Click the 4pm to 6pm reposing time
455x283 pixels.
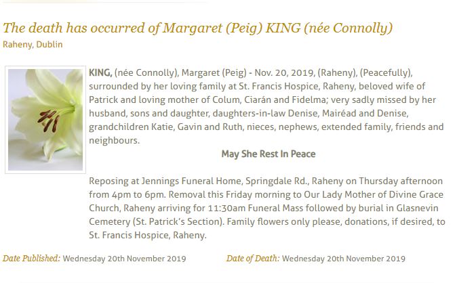pos(127,195)
